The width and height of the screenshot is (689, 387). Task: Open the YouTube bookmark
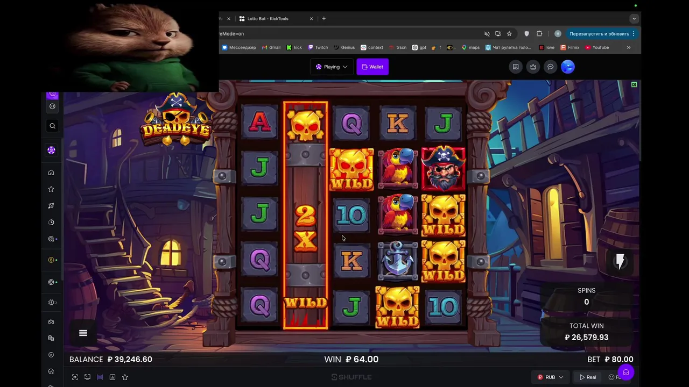pos(597,47)
